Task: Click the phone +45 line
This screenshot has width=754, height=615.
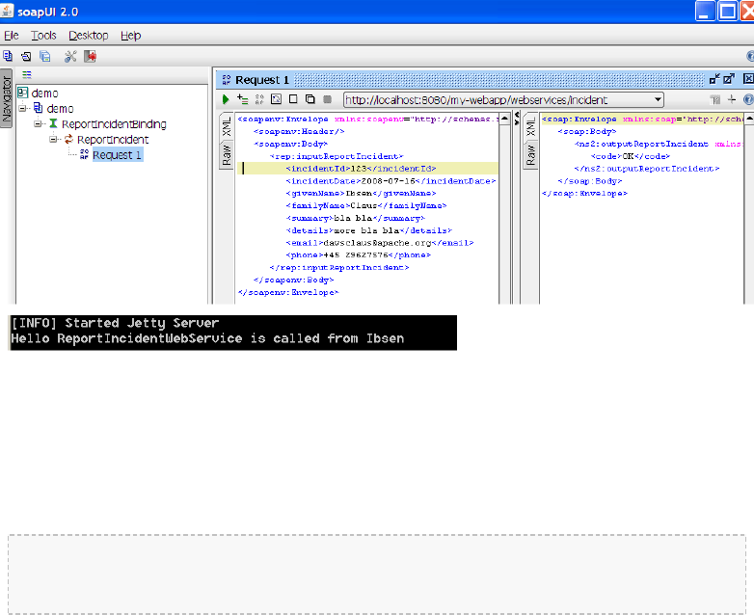Action: click(358, 254)
